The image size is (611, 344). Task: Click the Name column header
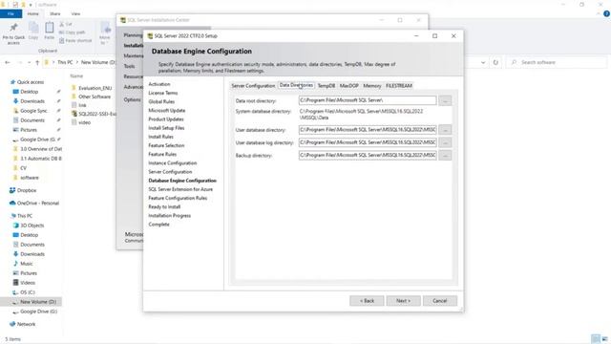coord(76,76)
